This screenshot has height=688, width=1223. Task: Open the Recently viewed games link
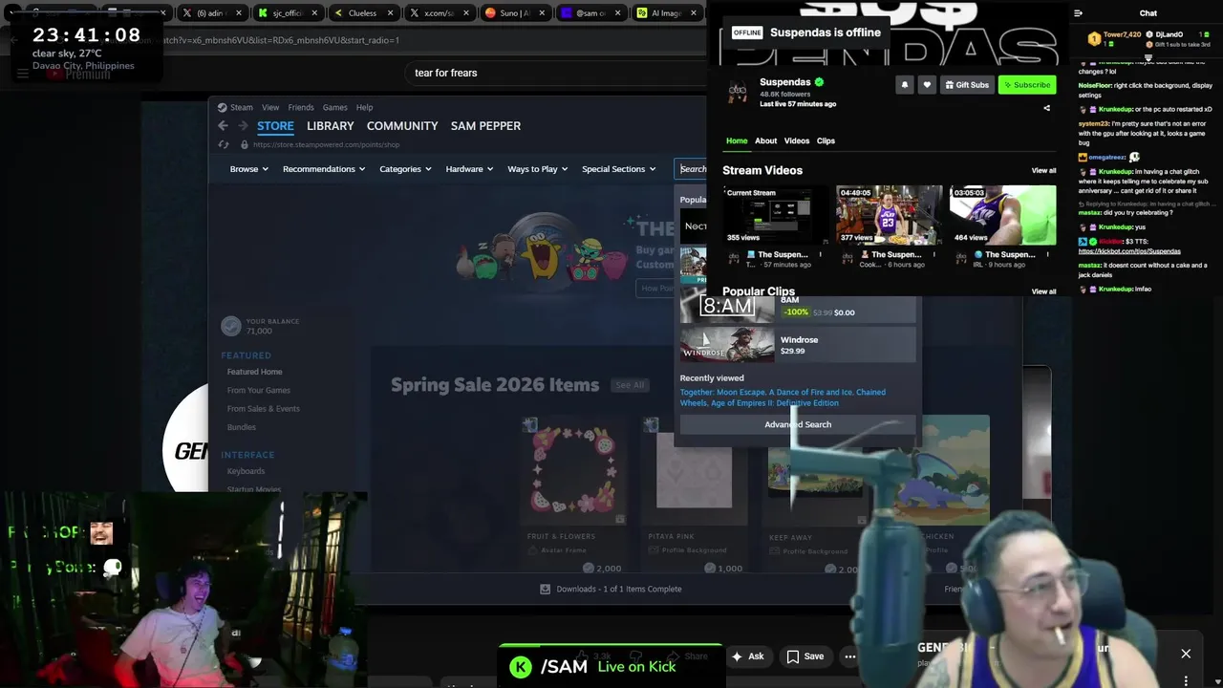783,398
